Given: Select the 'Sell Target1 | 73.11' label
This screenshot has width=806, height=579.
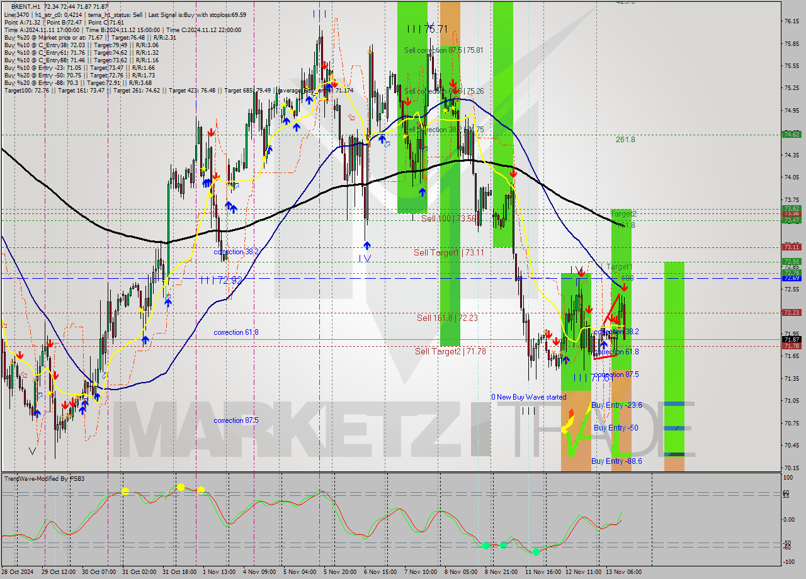Looking at the screenshot, I should tap(449, 252).
